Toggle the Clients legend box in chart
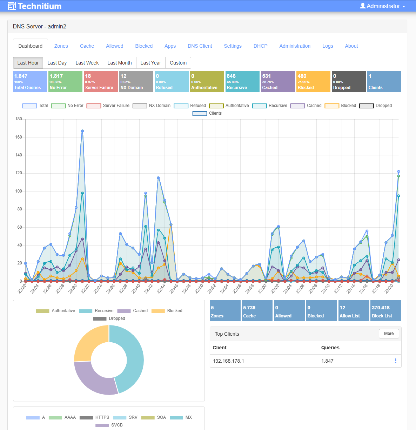416x430 pixels. 200,113
